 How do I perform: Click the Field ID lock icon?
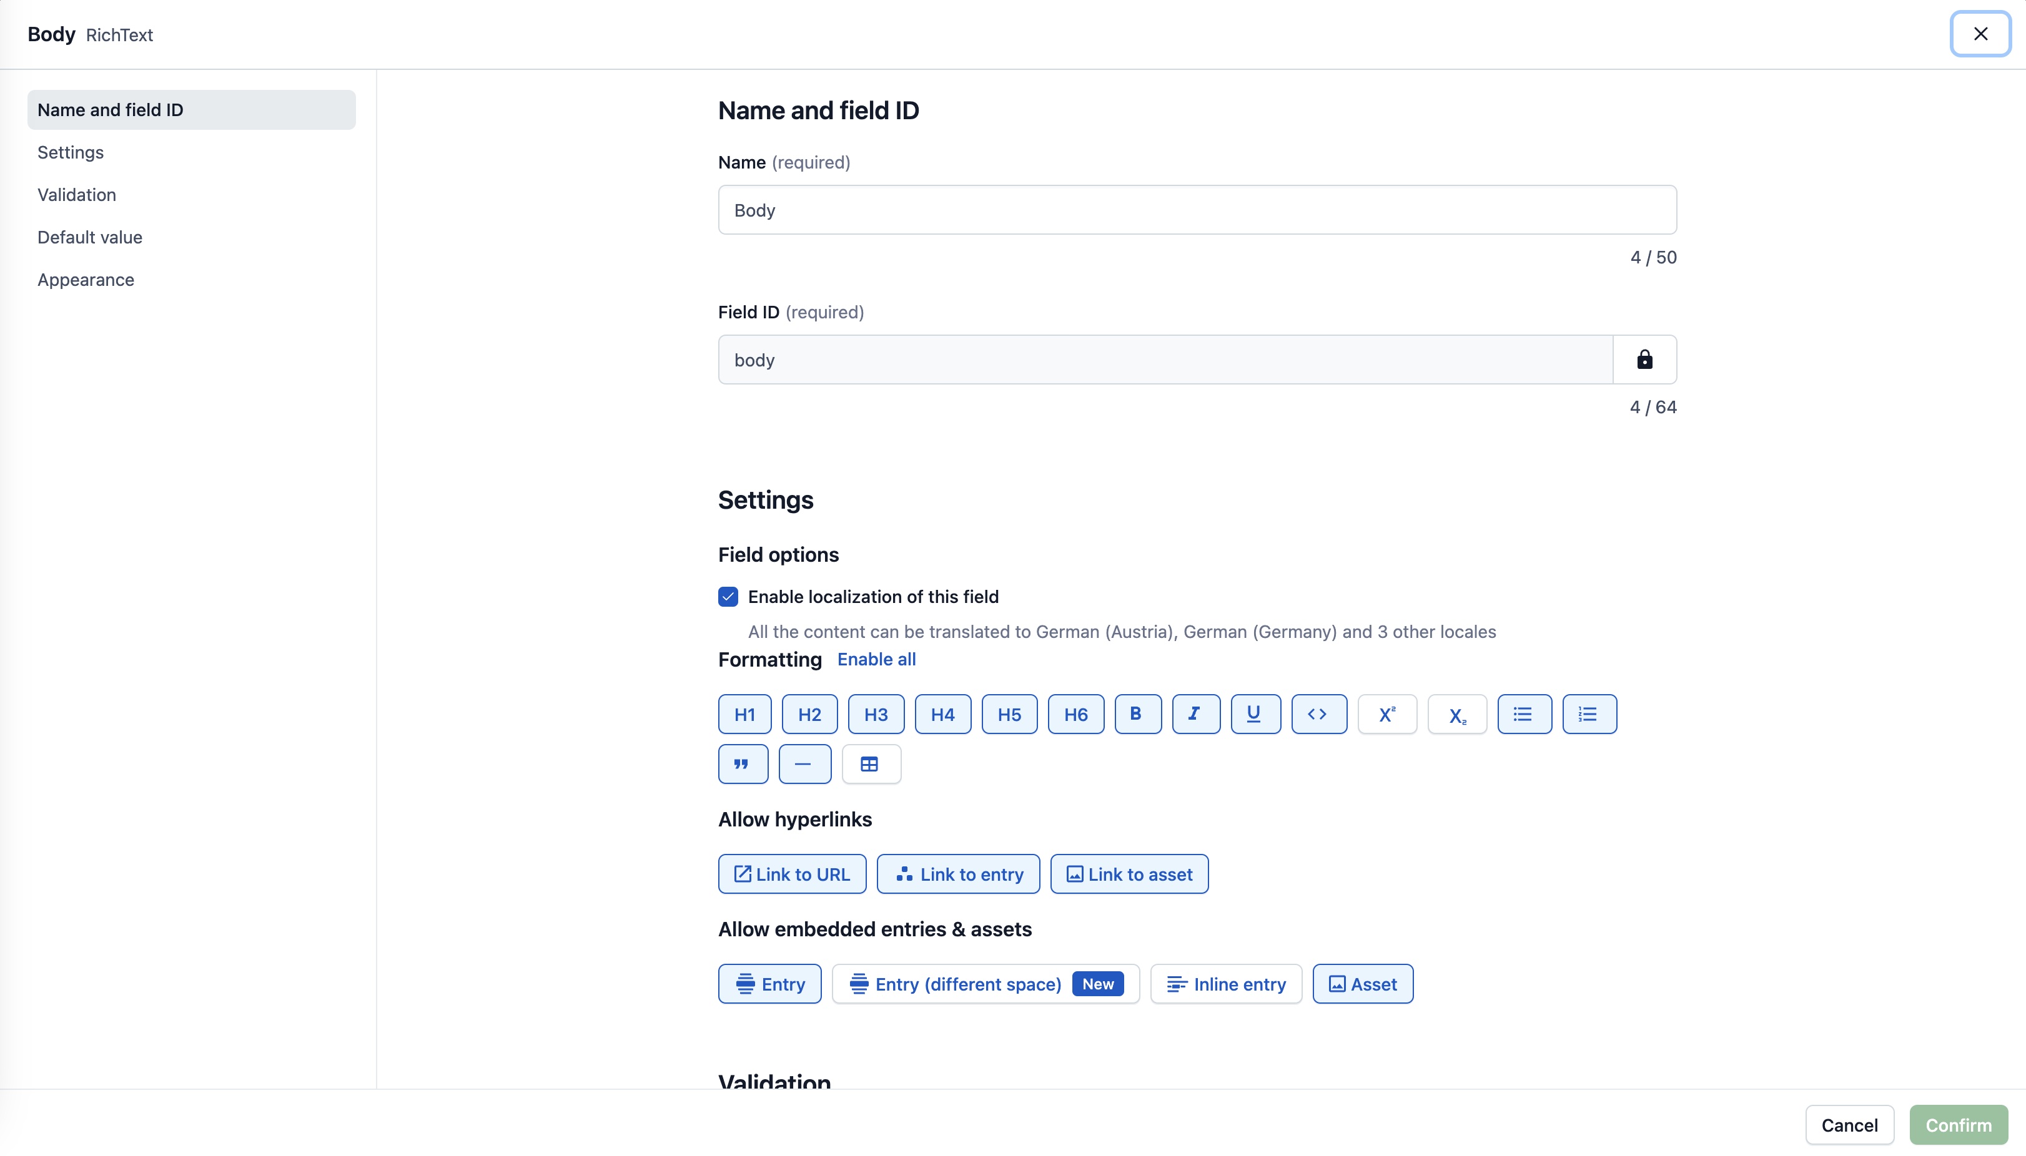(x=1644, y=360)
